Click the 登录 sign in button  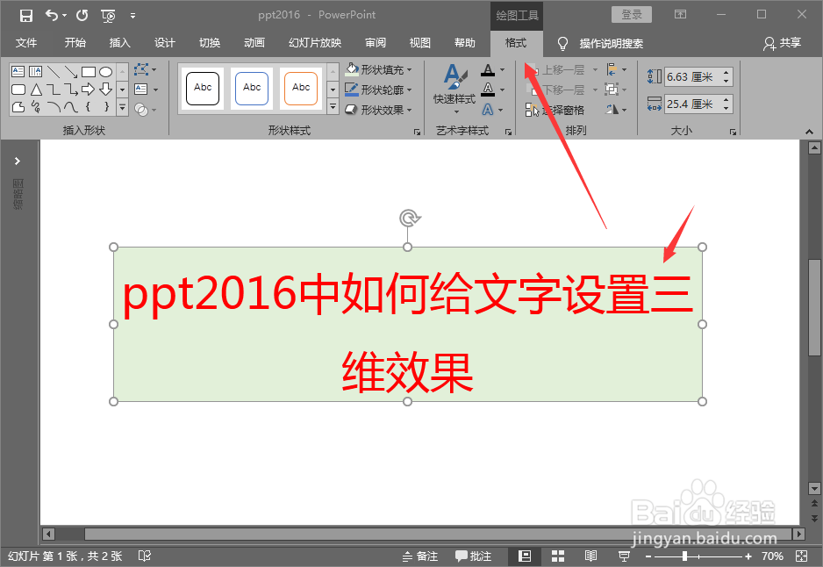tap(632, 15)
